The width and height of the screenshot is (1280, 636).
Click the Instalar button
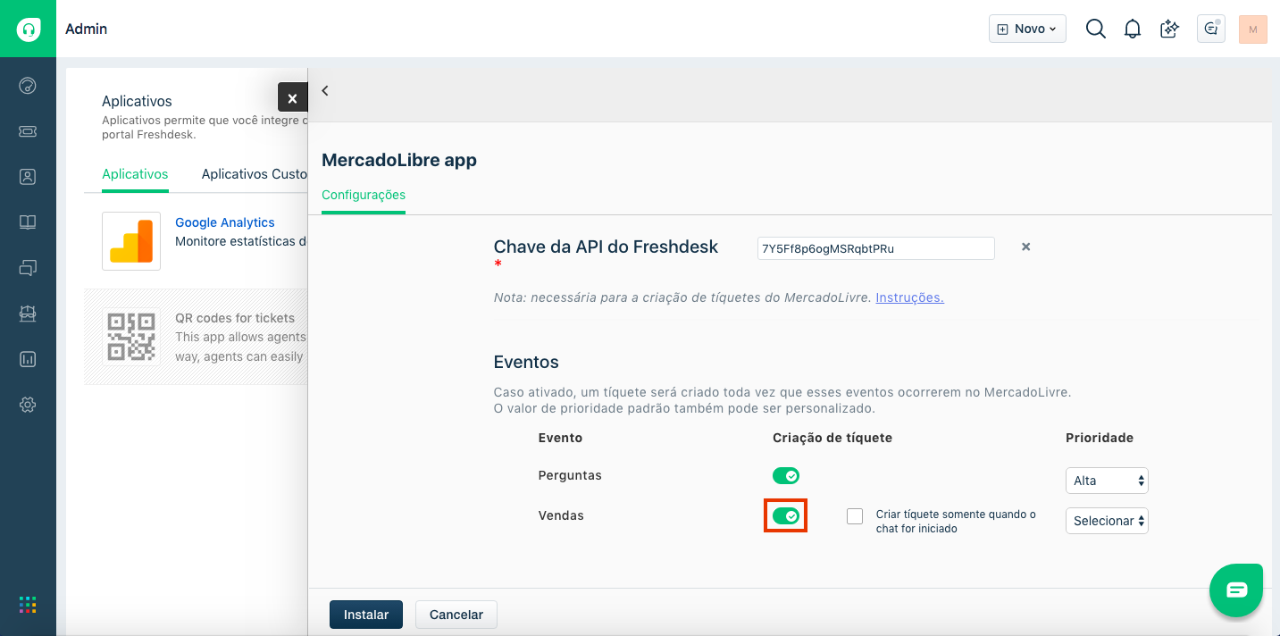click(366, 615)
